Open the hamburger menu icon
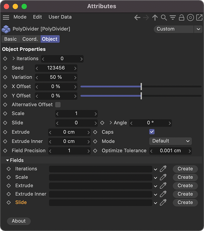Viewport: 204px width, 231px height. [6, 17]
